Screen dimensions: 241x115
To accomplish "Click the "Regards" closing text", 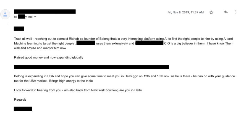I will pyautogui.click(x=20, y=100).
